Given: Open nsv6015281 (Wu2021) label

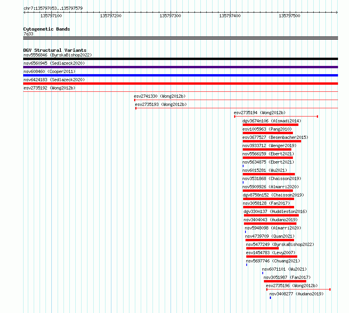Looking at the screenshot, I should 265,170.
